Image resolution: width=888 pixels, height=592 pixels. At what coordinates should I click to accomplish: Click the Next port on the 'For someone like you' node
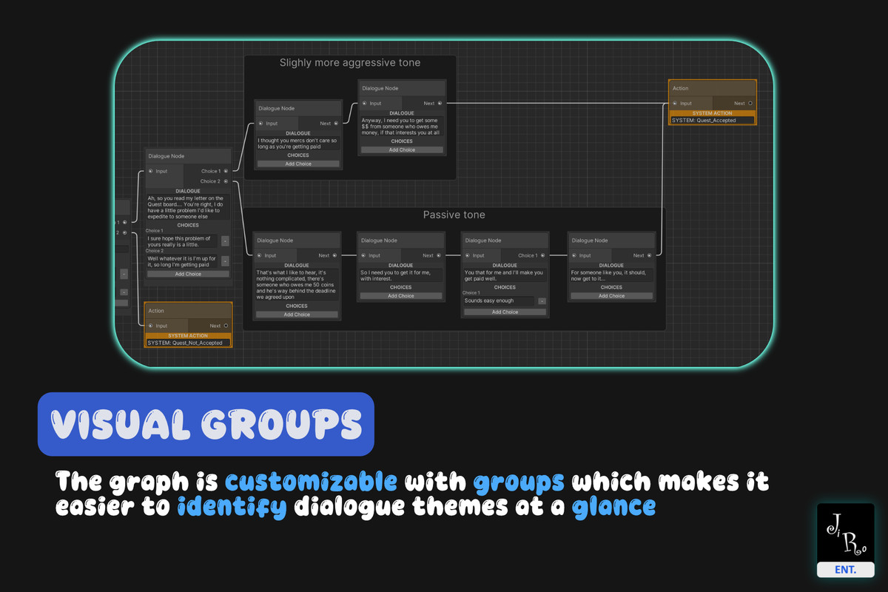(x=650, y=255)
